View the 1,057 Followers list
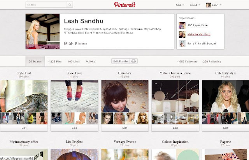249x160 pixels. [x=187, y=61]
